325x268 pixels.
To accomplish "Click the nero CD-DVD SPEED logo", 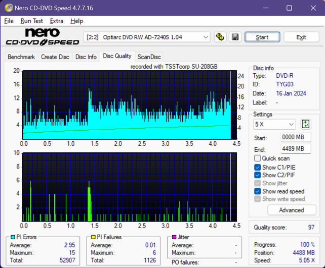I will [x=43, y=37].
